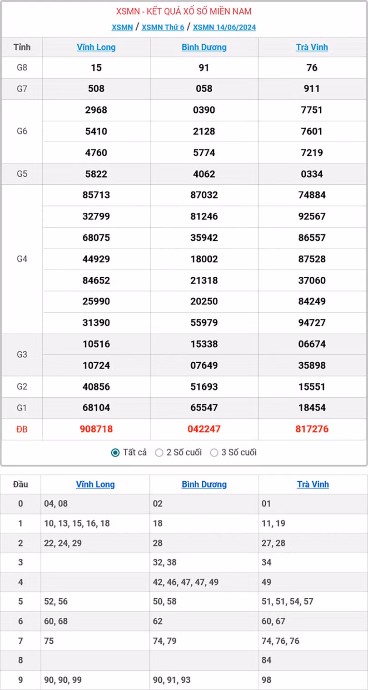Click Vĩnh Long header in the Đầu table

95,484
